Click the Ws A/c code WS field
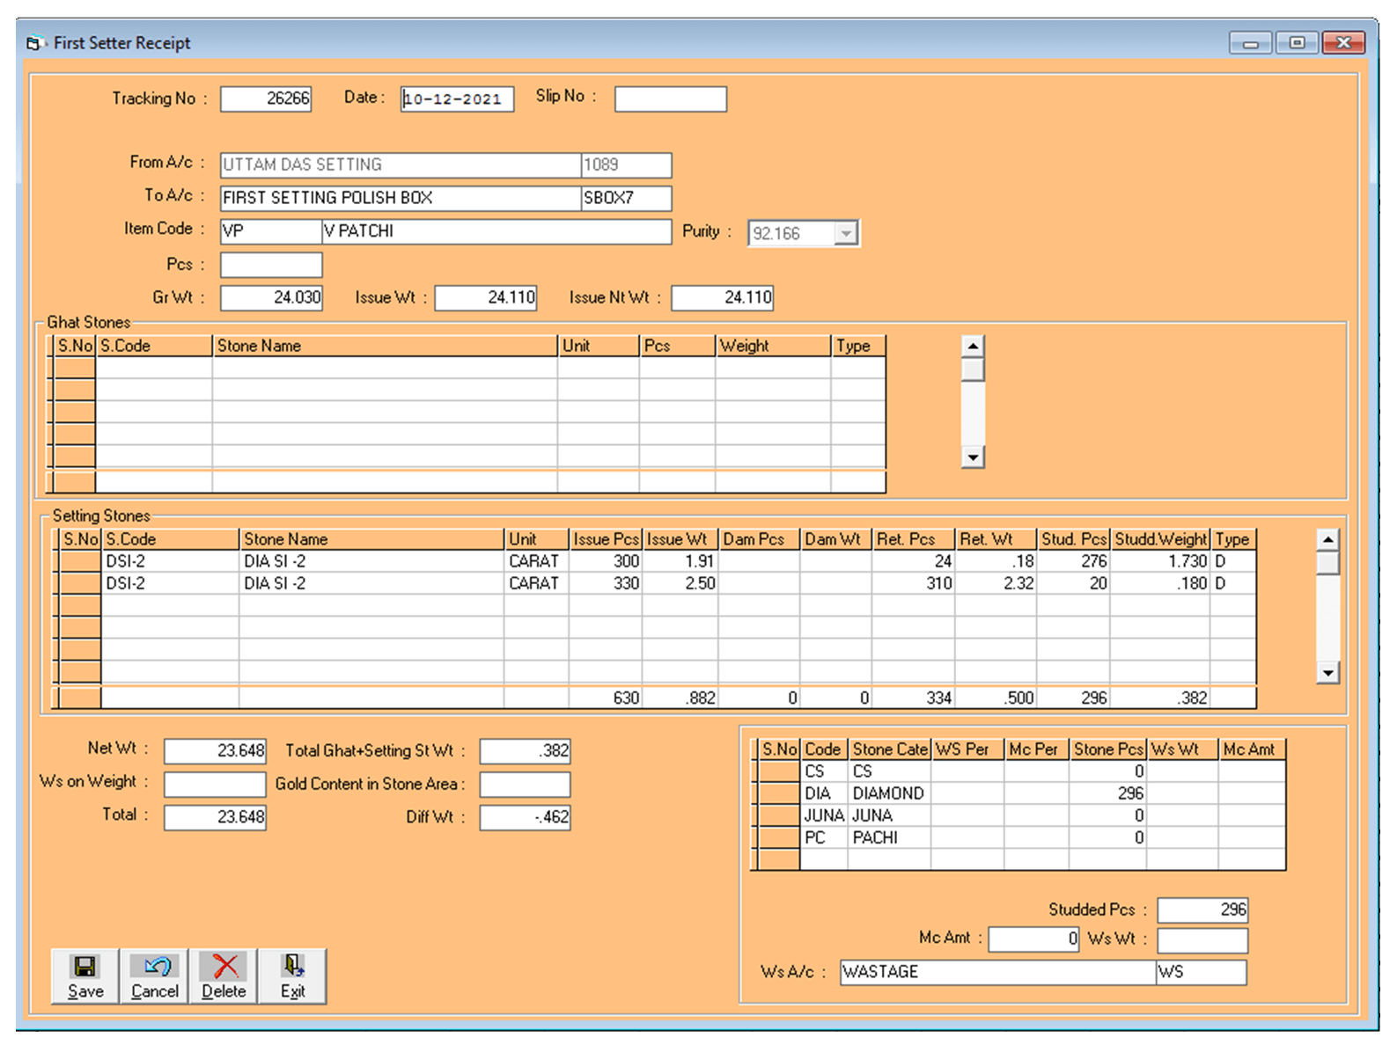This screenshot has width=1397, height=1052. 1202,972
